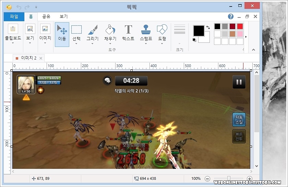288x187 pixels.
Task: Expand the 클립보드 dropdown arrow
Action: pos(13,43)
